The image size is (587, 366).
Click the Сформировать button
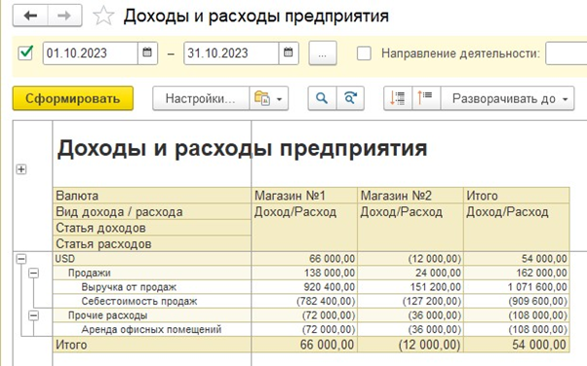(72, 98)
